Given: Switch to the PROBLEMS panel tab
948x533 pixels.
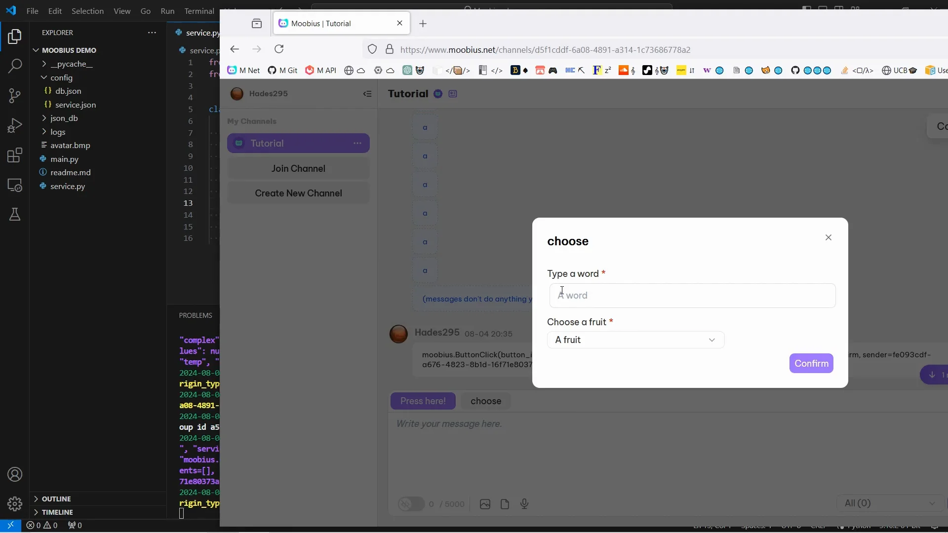Looking at the screenshot, I should [196, 315].
